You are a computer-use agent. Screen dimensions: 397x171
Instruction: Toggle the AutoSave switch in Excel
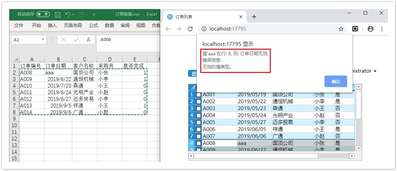(43, 15)
